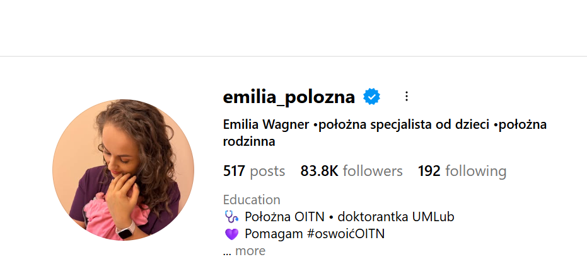Screen dimensions: 587x279
Task: Click the doktorantka UMLub text
Action: pyautogui.click(x=396, y=217)
